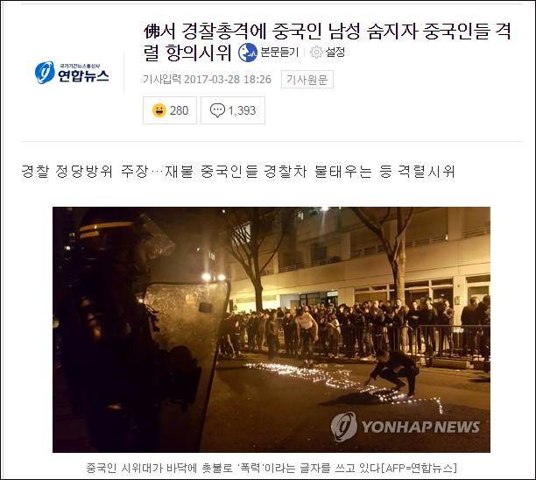The width and height of the screenshot is (536, 480).
Task: Open the protest photo with riot shield
Action: [272, 329]
